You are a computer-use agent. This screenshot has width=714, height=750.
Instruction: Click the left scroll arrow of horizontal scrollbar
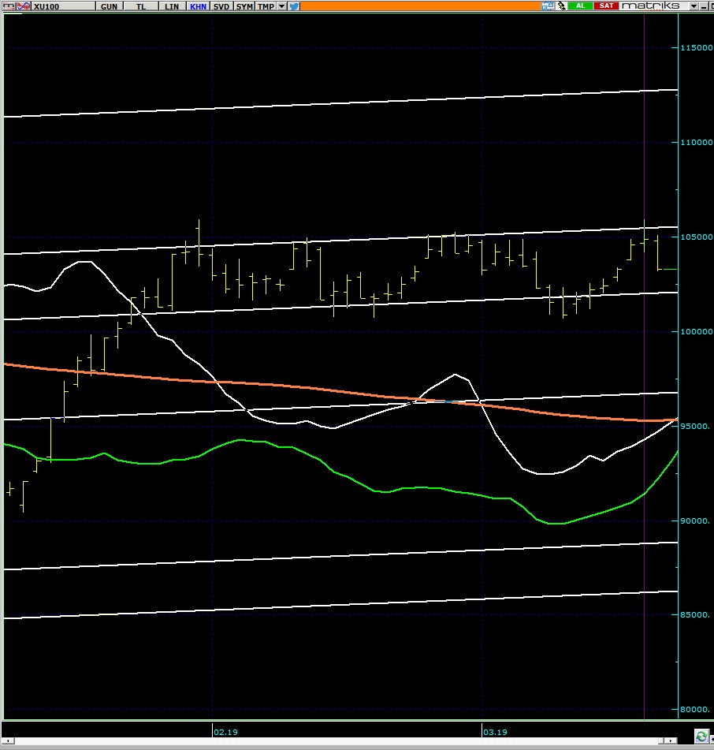7,741
